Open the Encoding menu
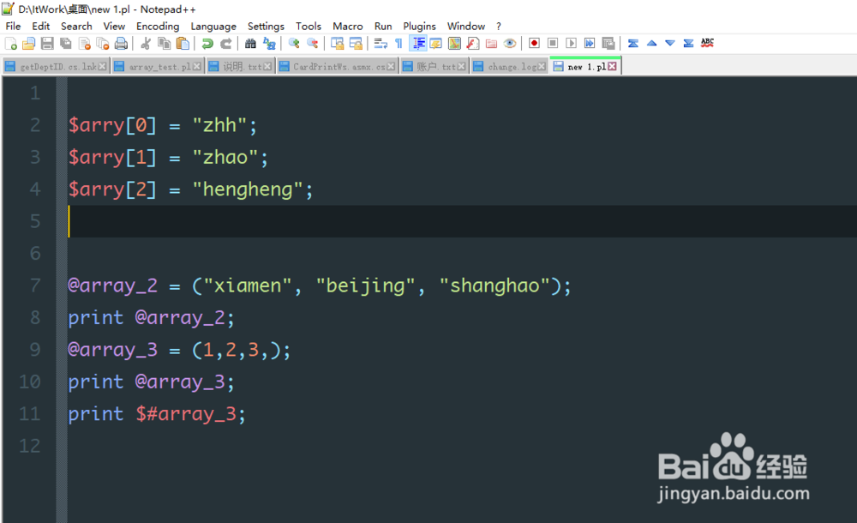 [x=158, y=26]
